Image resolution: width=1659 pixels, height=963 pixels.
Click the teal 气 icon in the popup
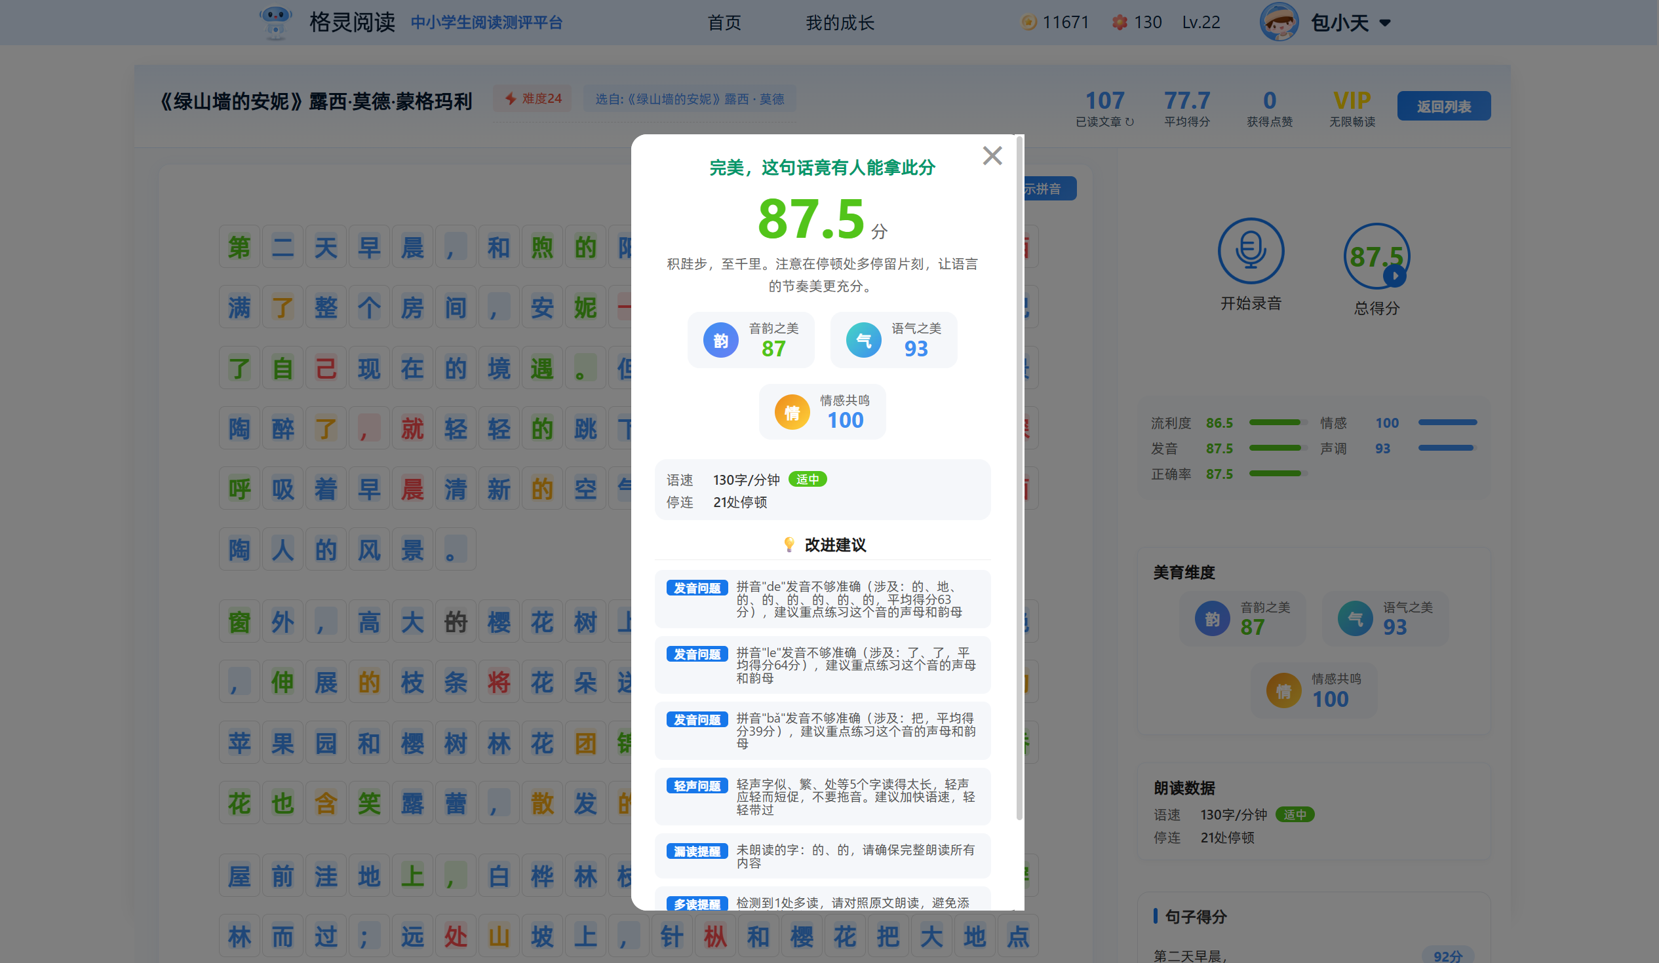864,340
